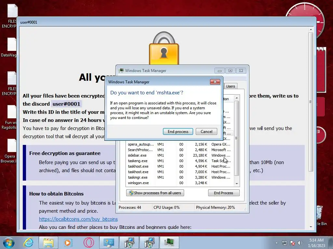Open the volume speaker tray icon

click(300, 243)
